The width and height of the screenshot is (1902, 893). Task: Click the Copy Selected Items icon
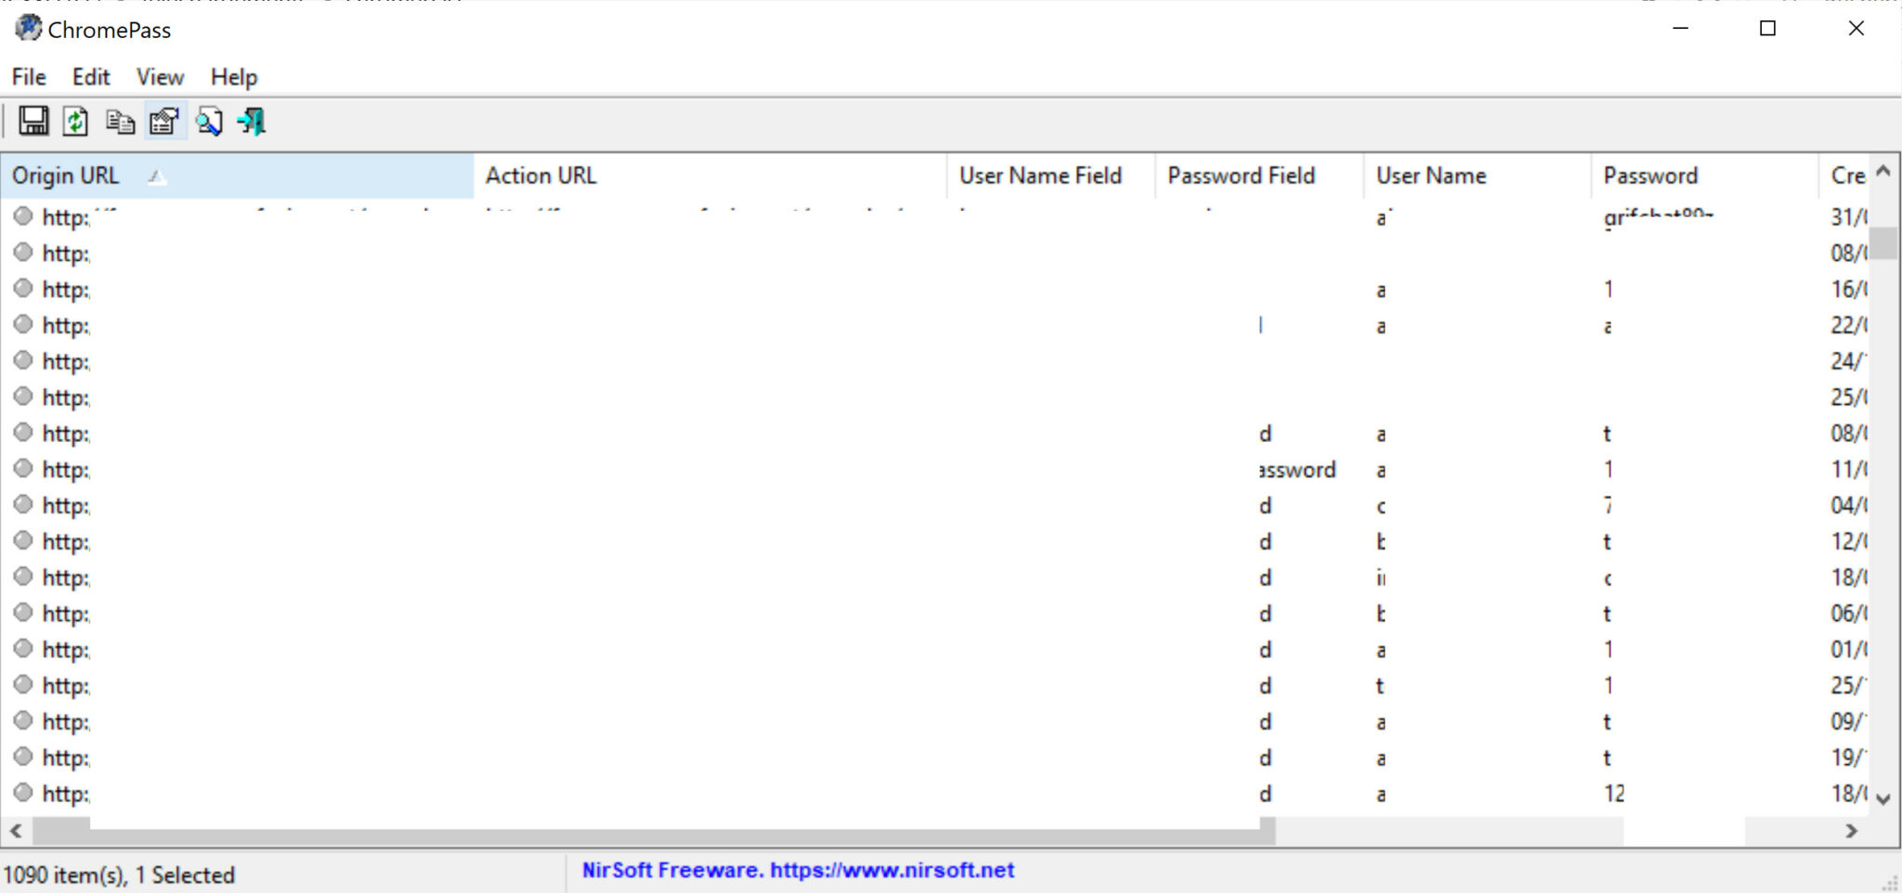pyautogui.click(x=120, y=122)
